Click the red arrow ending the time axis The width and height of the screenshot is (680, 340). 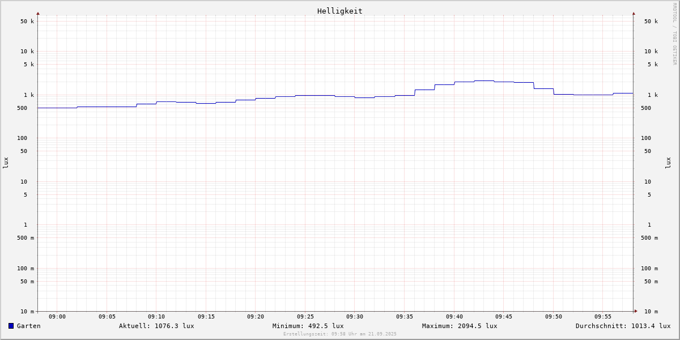coord(636,311)
